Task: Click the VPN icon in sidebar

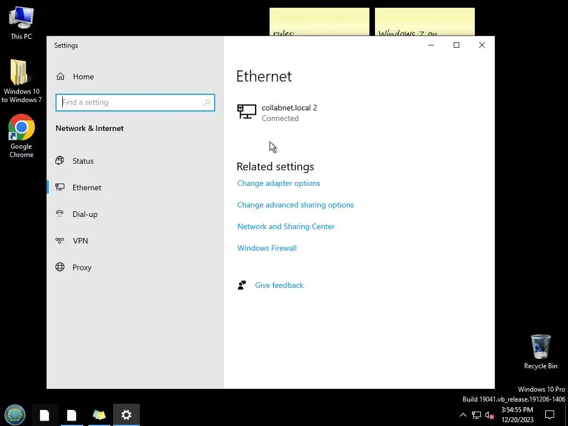Action: [60, 241]
